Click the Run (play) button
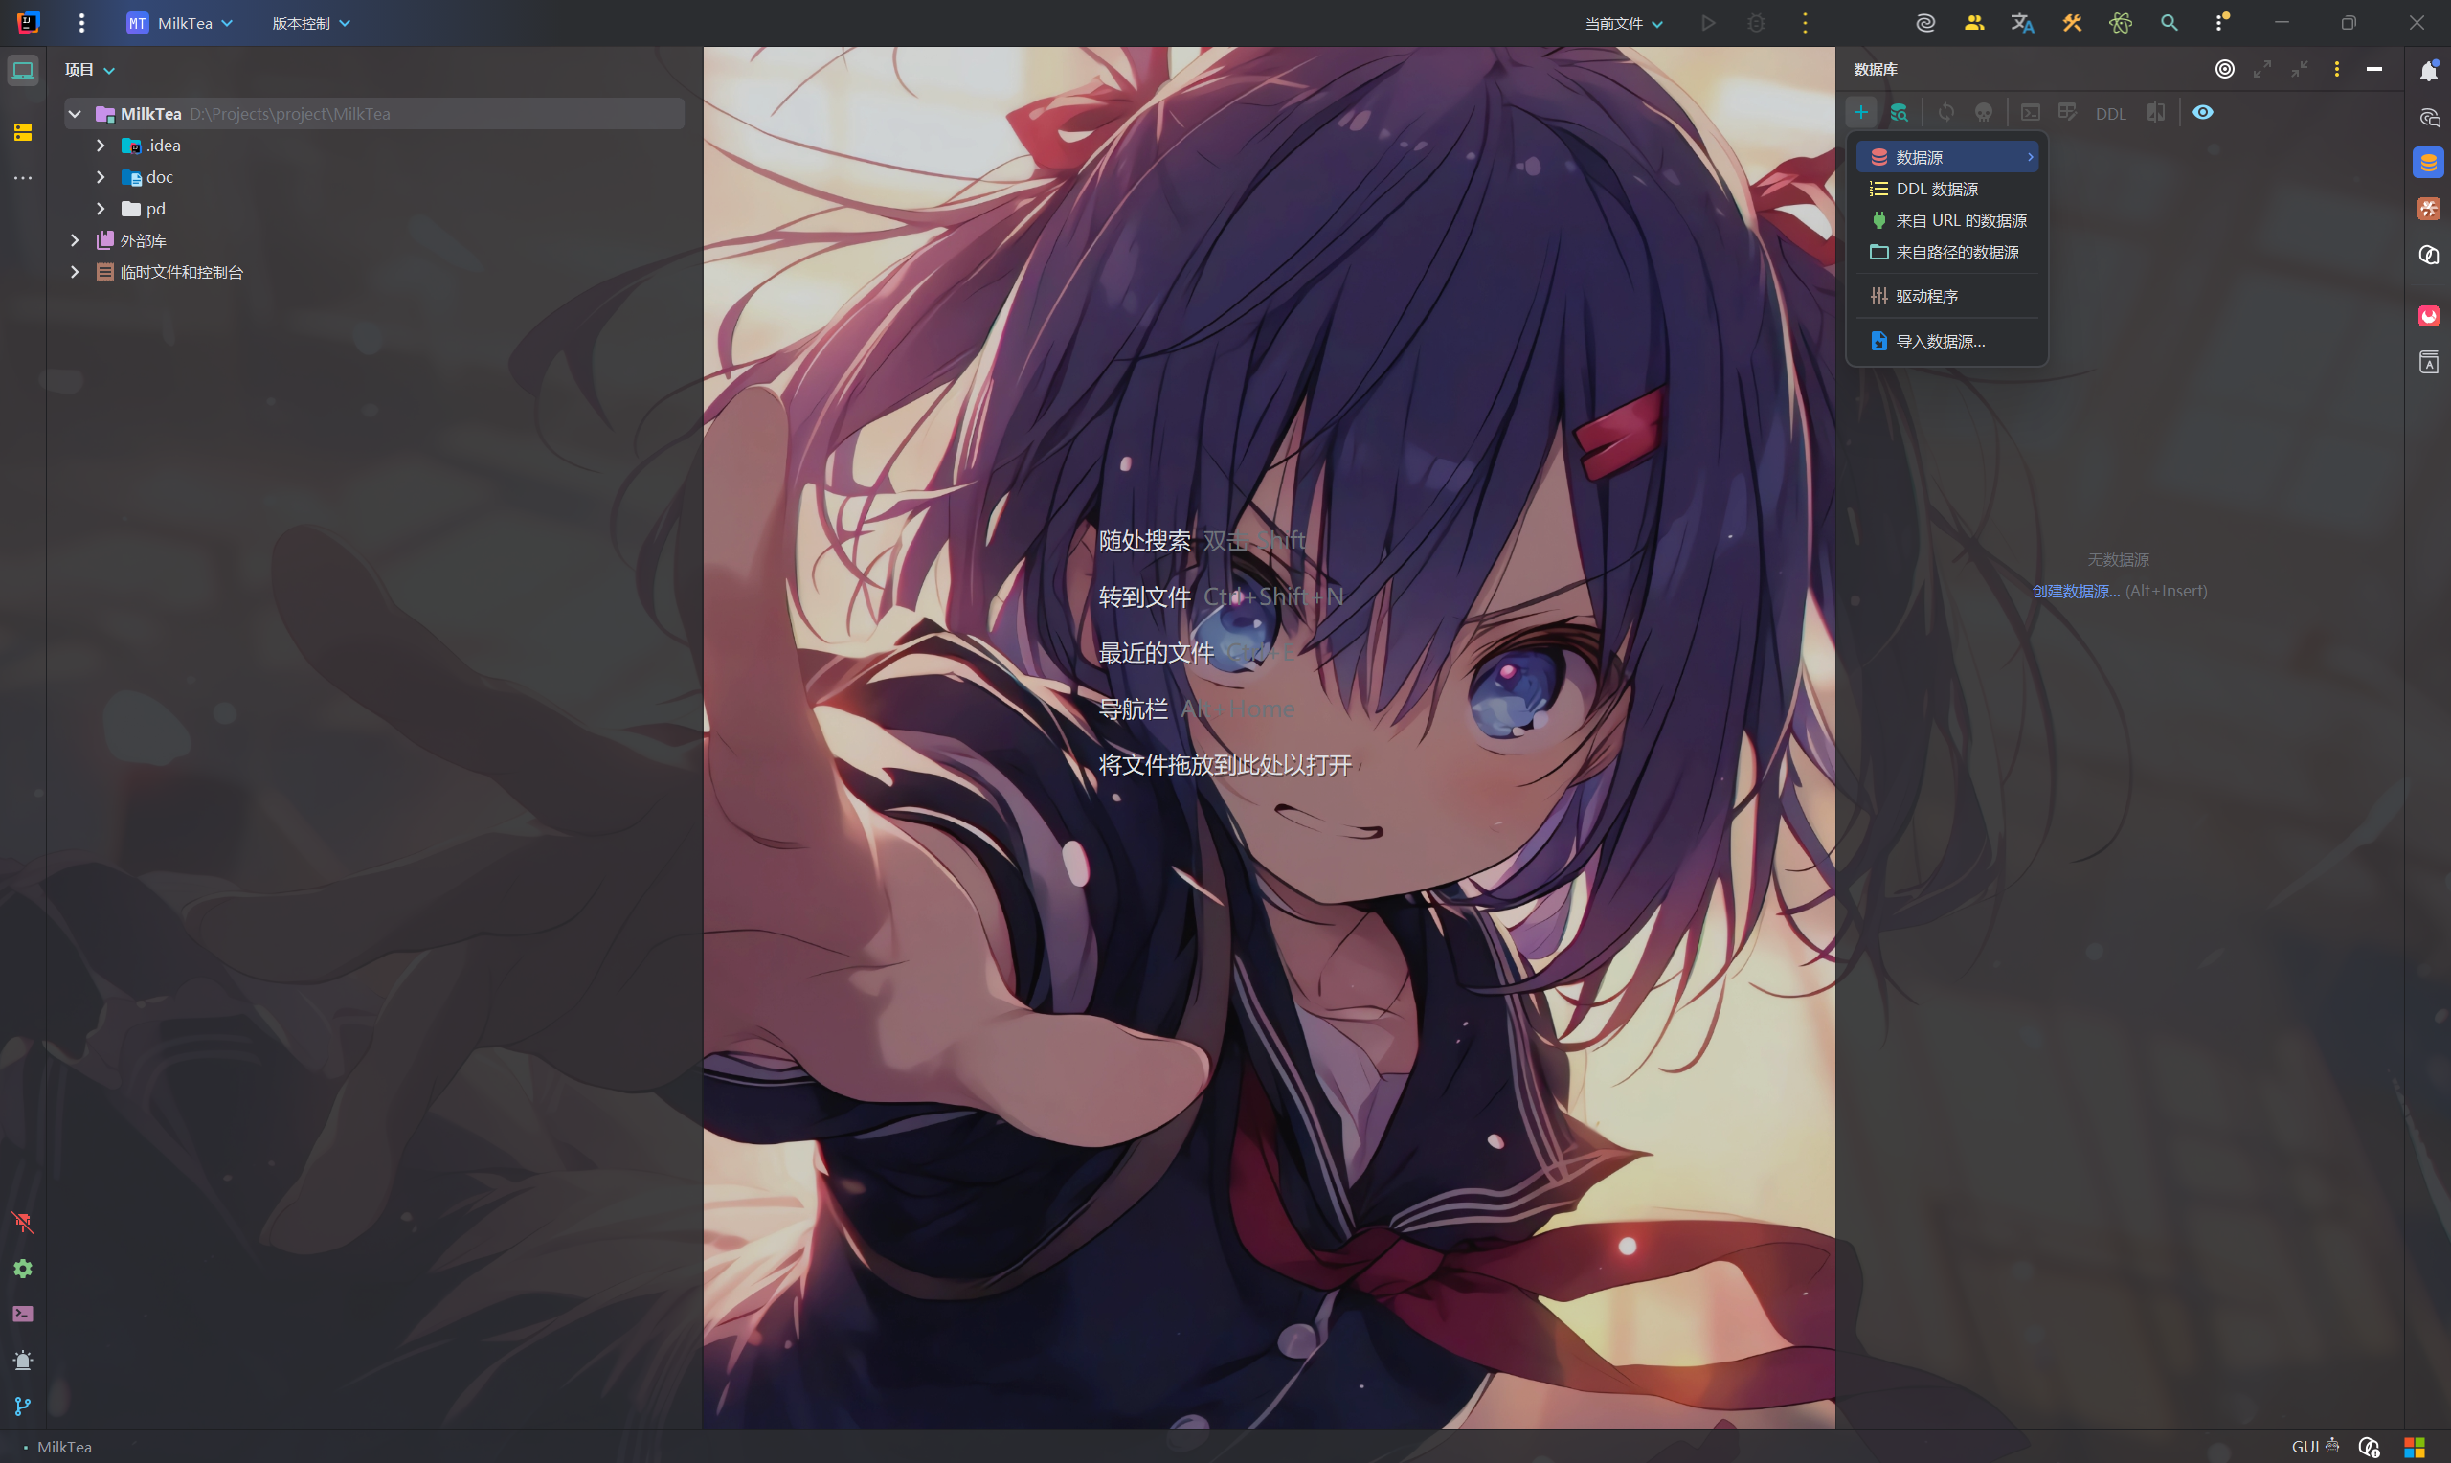Viewport: 2451px width, 1463px height. [x=1708, y=23]
